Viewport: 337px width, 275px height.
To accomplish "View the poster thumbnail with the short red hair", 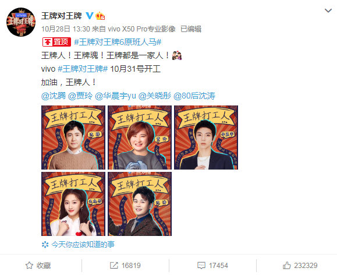I will tap(140, 137).
